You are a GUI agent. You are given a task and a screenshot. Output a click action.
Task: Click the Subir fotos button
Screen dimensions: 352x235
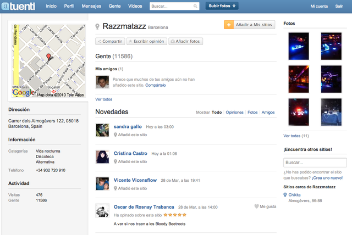(222, 6)
